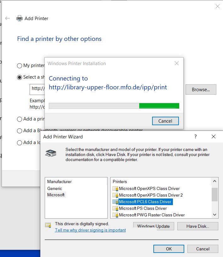Image resolution: width=223 pixels, height=257 pixels.
Task: Click the Have Disk... button
Action: [198, 226]
